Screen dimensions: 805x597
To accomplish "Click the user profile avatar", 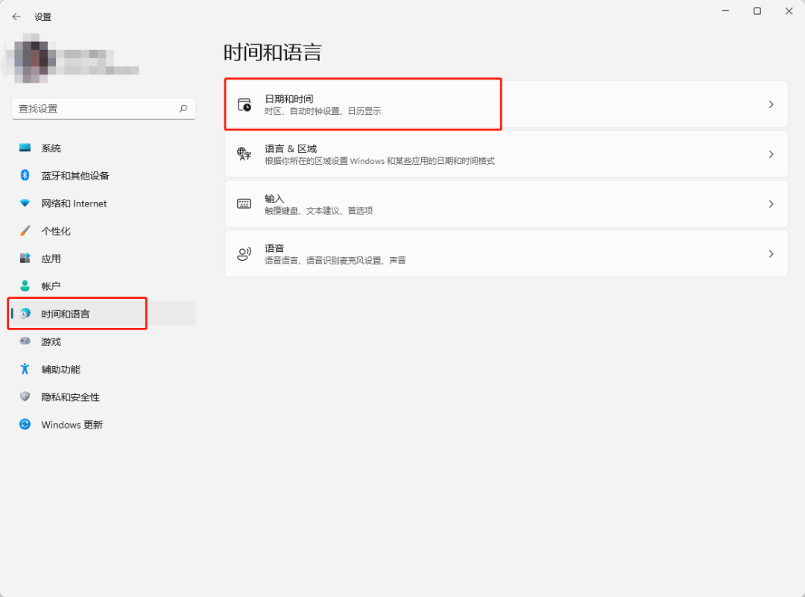I will [x=31, y=58].
